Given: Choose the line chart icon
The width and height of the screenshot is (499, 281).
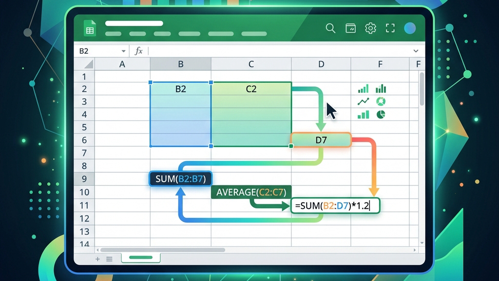Looking at the screenshot, I should click(363, 101).
